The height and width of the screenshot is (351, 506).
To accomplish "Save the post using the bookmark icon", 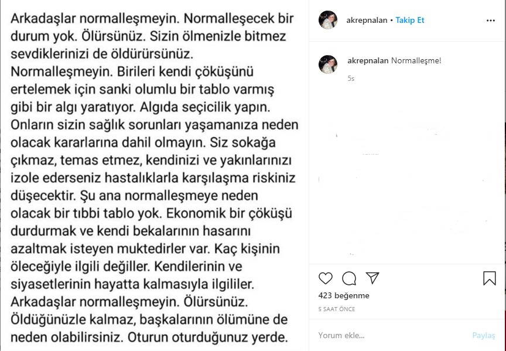I will point(490,278).
